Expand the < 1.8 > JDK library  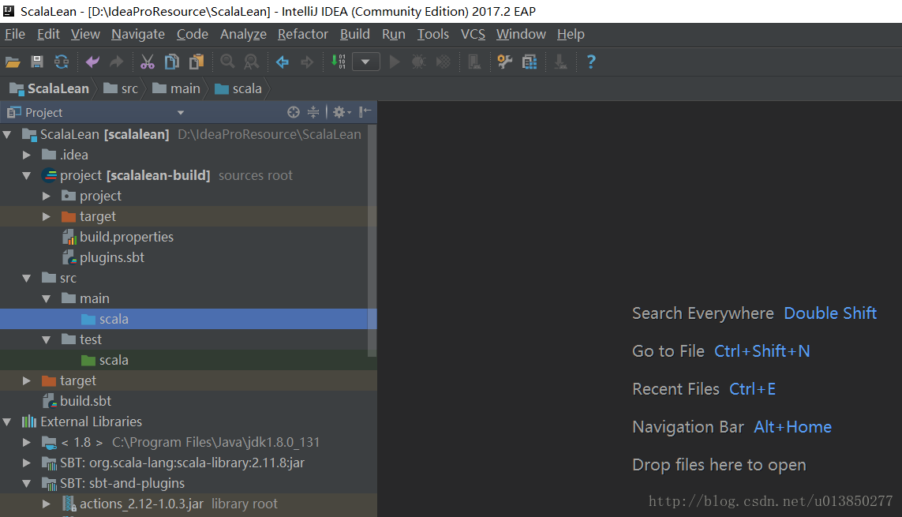[x=27, y=442]
